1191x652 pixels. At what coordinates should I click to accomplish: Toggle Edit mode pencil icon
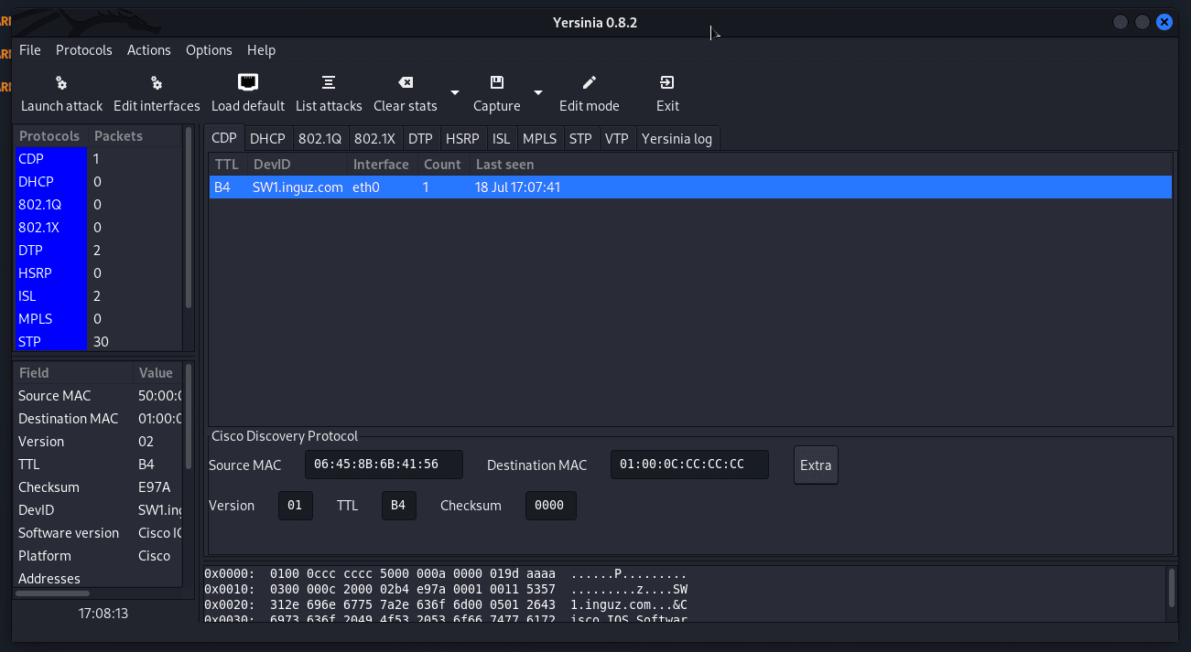[x=590, y=83]
